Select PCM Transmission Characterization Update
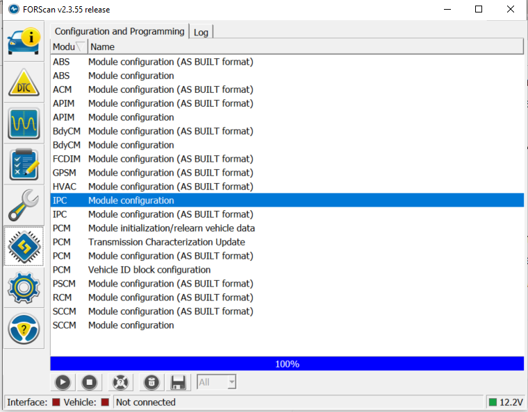 point(167,242)
